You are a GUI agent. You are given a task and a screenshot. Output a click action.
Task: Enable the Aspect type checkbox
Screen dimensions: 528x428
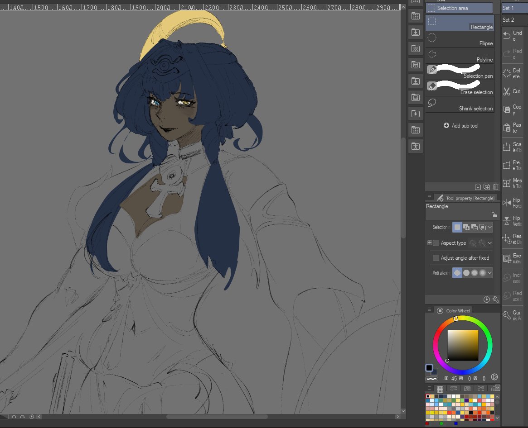tap(436, 243)
